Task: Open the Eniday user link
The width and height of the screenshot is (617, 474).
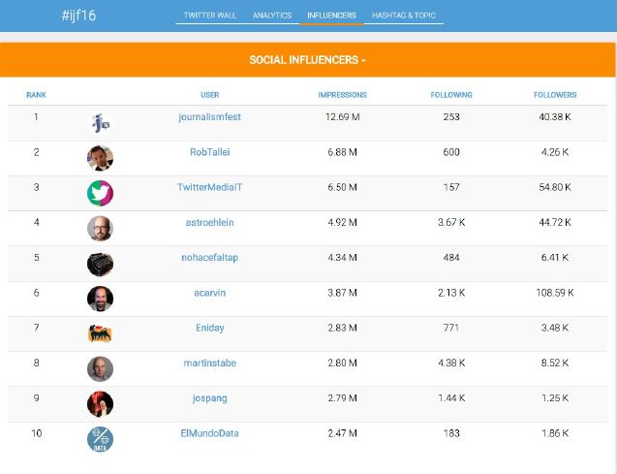Action: pyautogui.click(x=210, y=328)
